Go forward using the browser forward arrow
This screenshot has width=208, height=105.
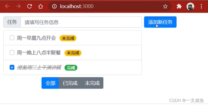[x=18, y=6]
